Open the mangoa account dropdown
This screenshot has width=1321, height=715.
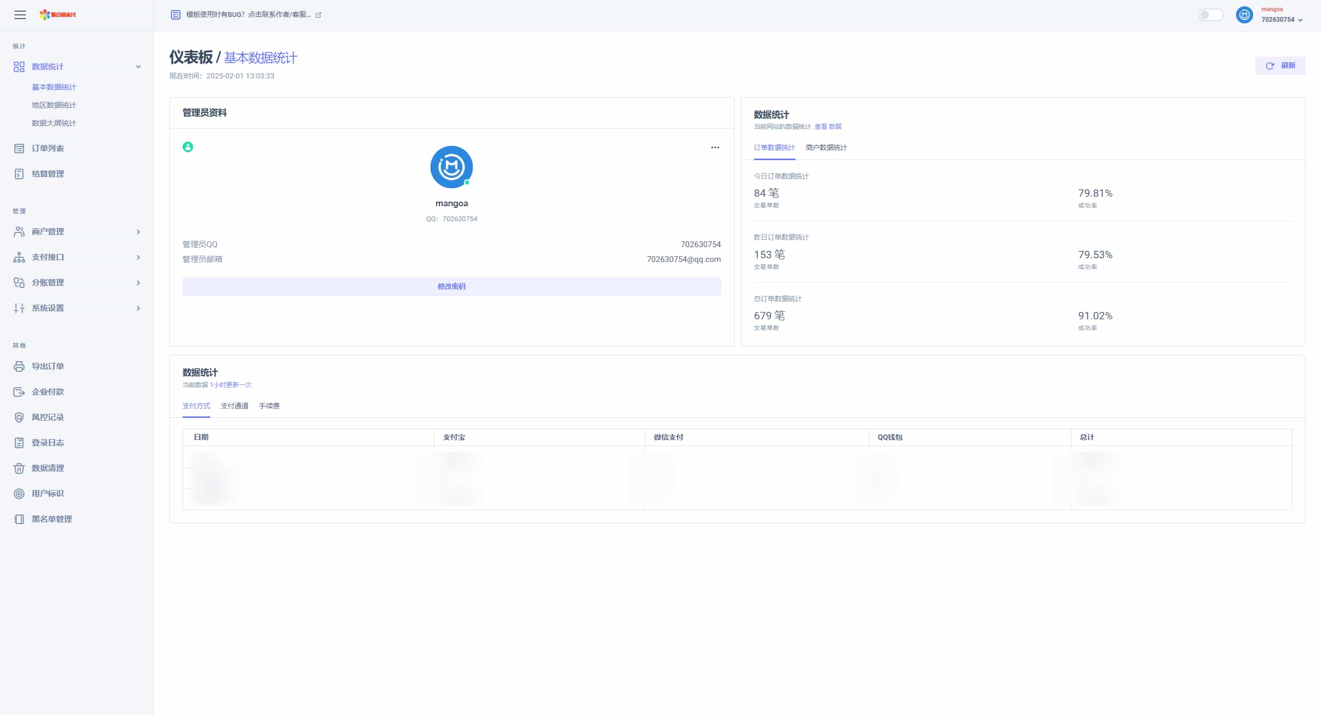[1281, 15]
